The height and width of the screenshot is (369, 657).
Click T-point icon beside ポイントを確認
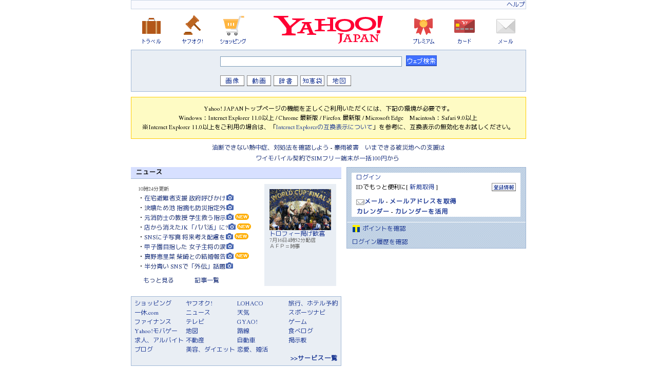pos(356,229)
